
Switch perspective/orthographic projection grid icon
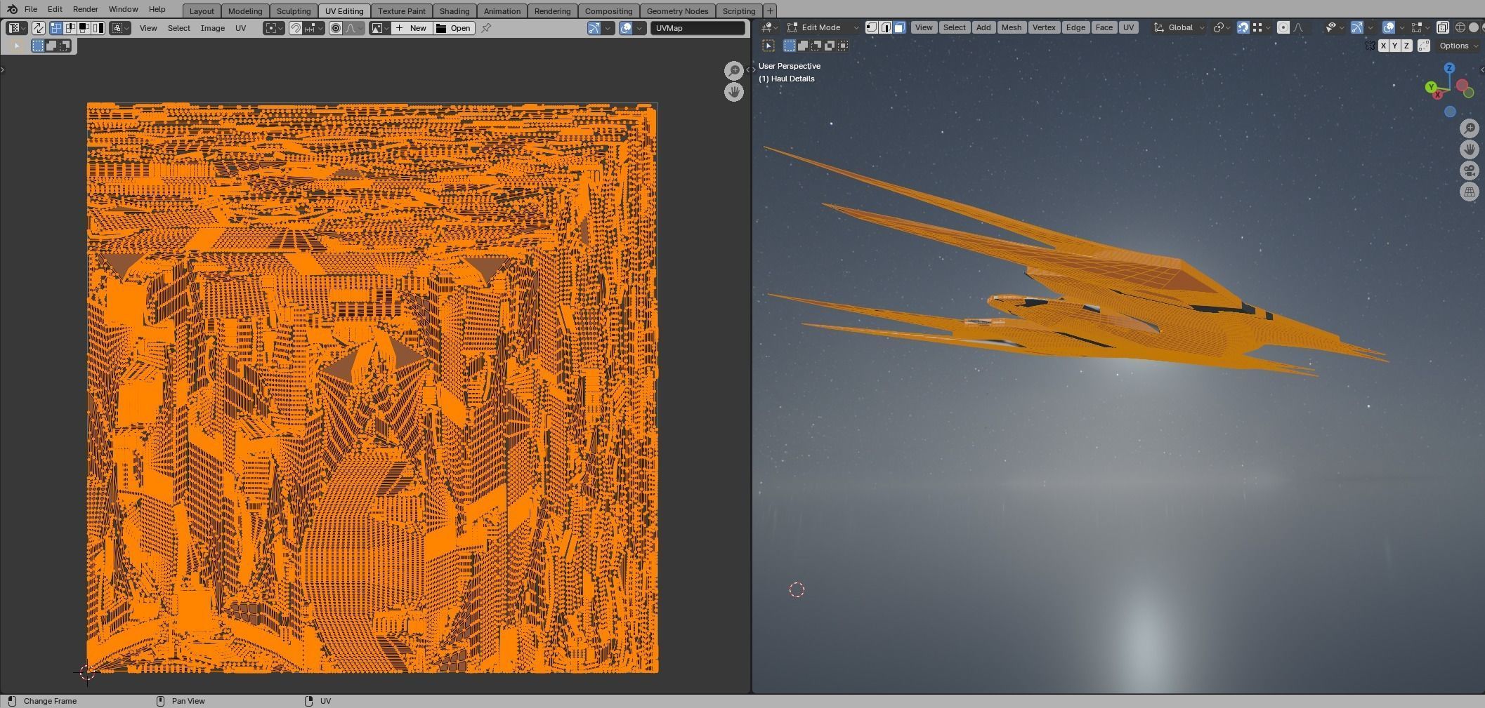(1470, 192)
